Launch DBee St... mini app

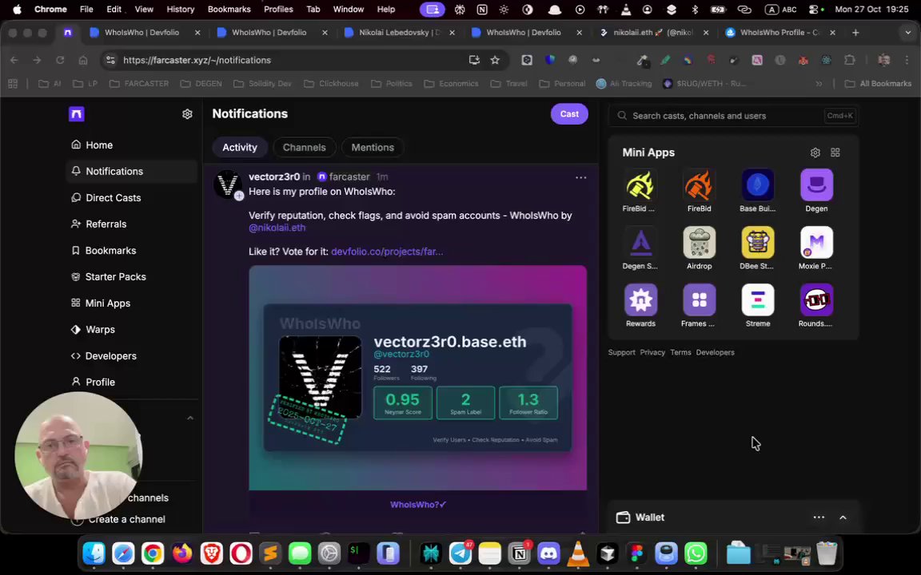click(758, 248)
